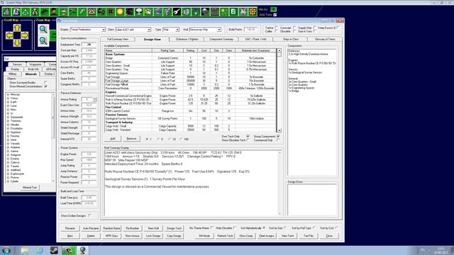Click the yellow sun toolbar icon

[x=120, y=12]
